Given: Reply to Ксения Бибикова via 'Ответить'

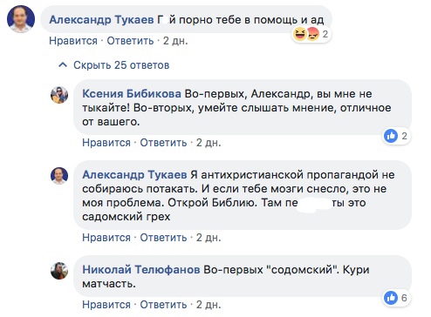Looking at the screenshot, I should click(163, 143).
